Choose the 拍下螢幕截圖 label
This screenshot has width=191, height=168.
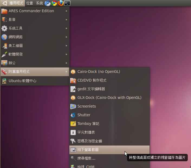(88, 150)
